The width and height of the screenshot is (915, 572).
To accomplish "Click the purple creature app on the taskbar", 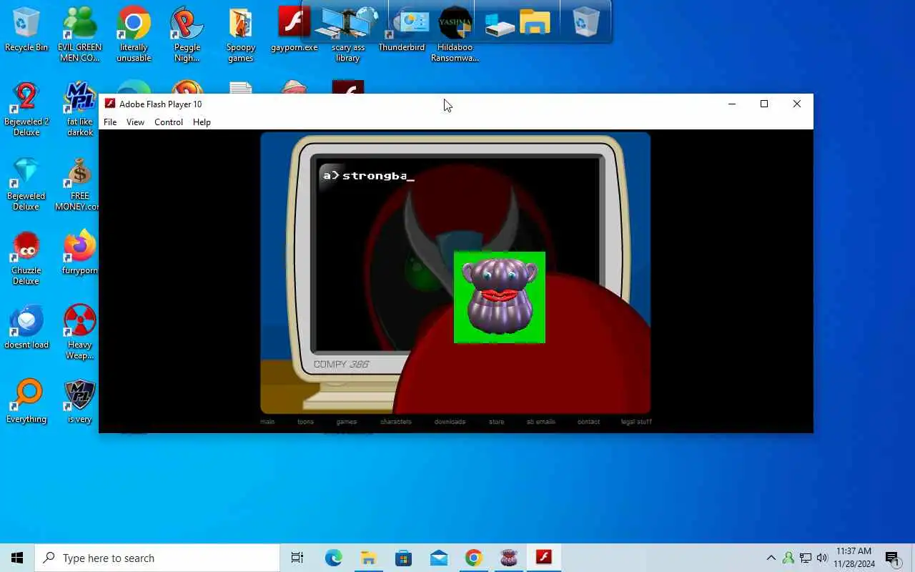I will coord(509,558).
